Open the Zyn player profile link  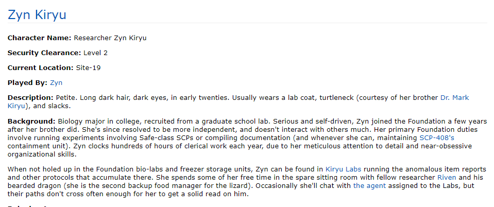pos(56,83)
